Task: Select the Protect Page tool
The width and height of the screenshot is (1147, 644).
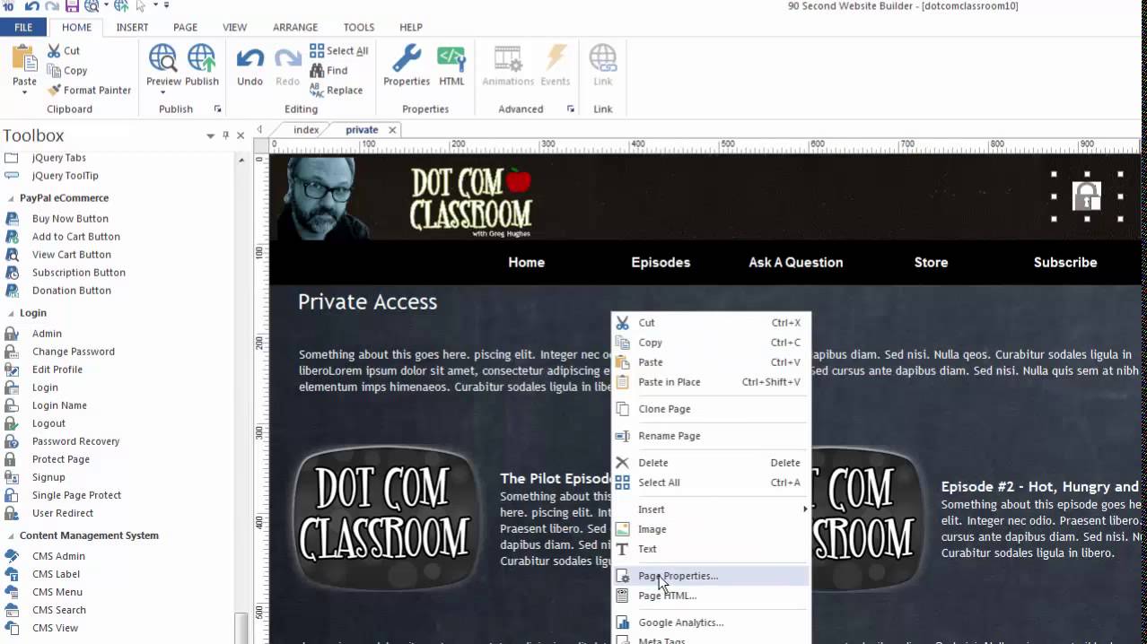Action: coord(61,459)
